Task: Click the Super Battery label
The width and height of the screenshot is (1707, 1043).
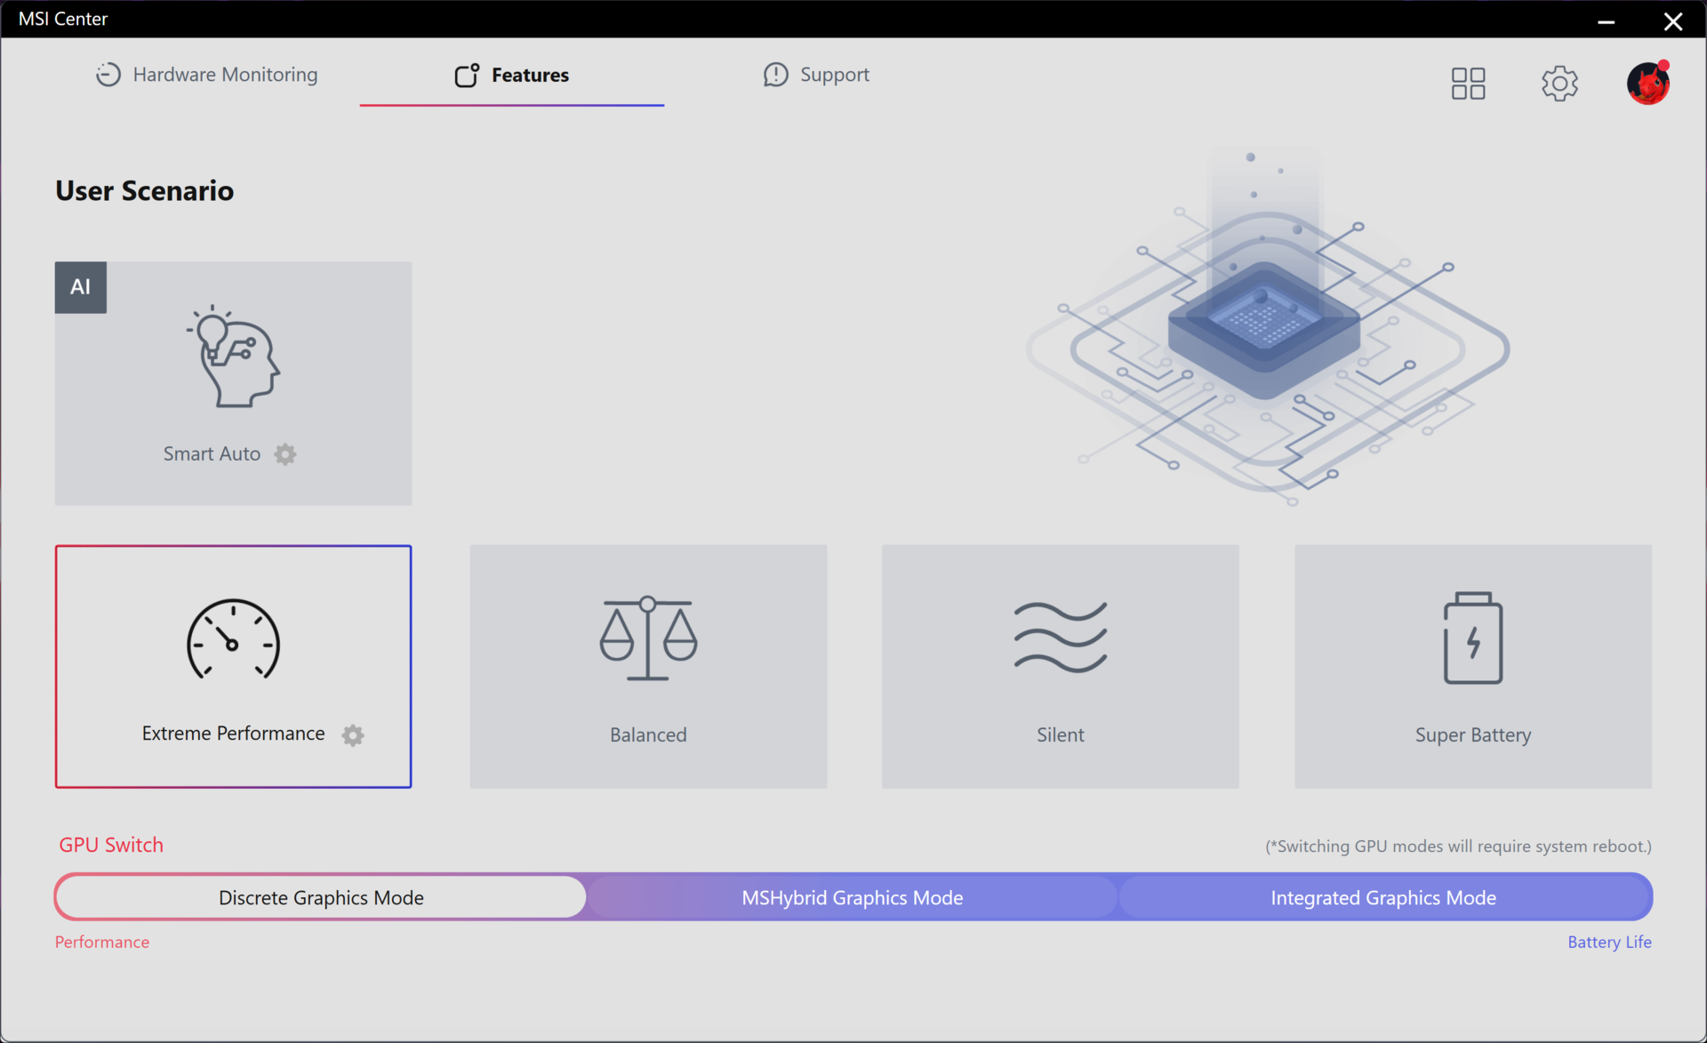Action: [1472, 734]
